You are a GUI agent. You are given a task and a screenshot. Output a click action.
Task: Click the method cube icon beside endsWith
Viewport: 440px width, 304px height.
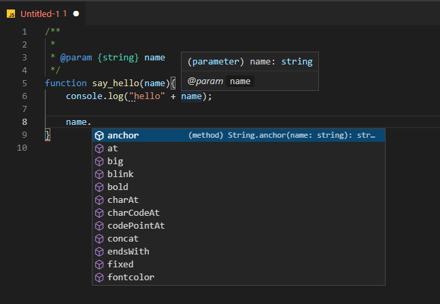pyautogui.click(x=99, y=251)
